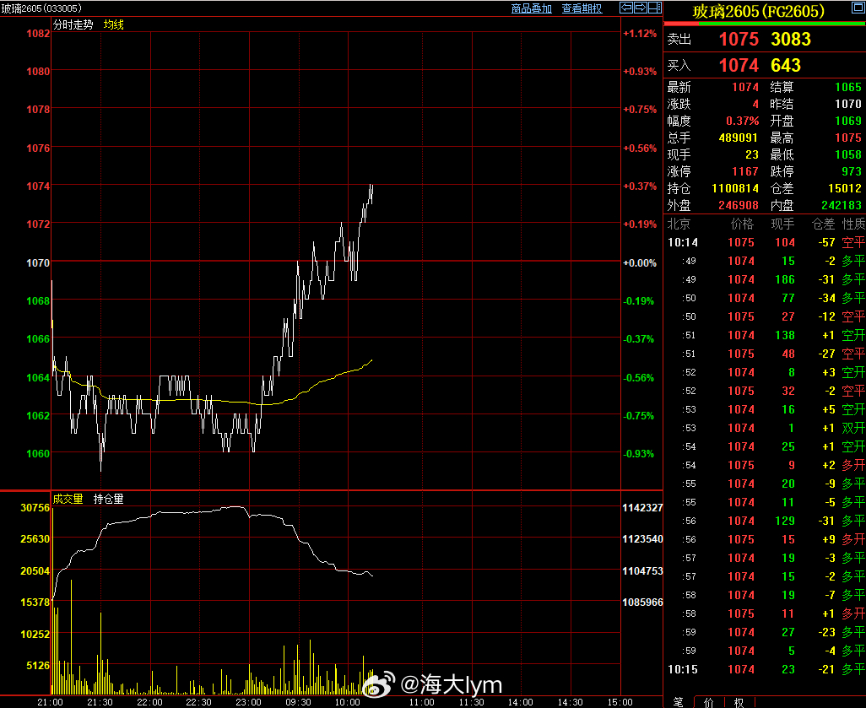
Task: Click the 15:00 time axis label
Action: click(x=620, y=702)
